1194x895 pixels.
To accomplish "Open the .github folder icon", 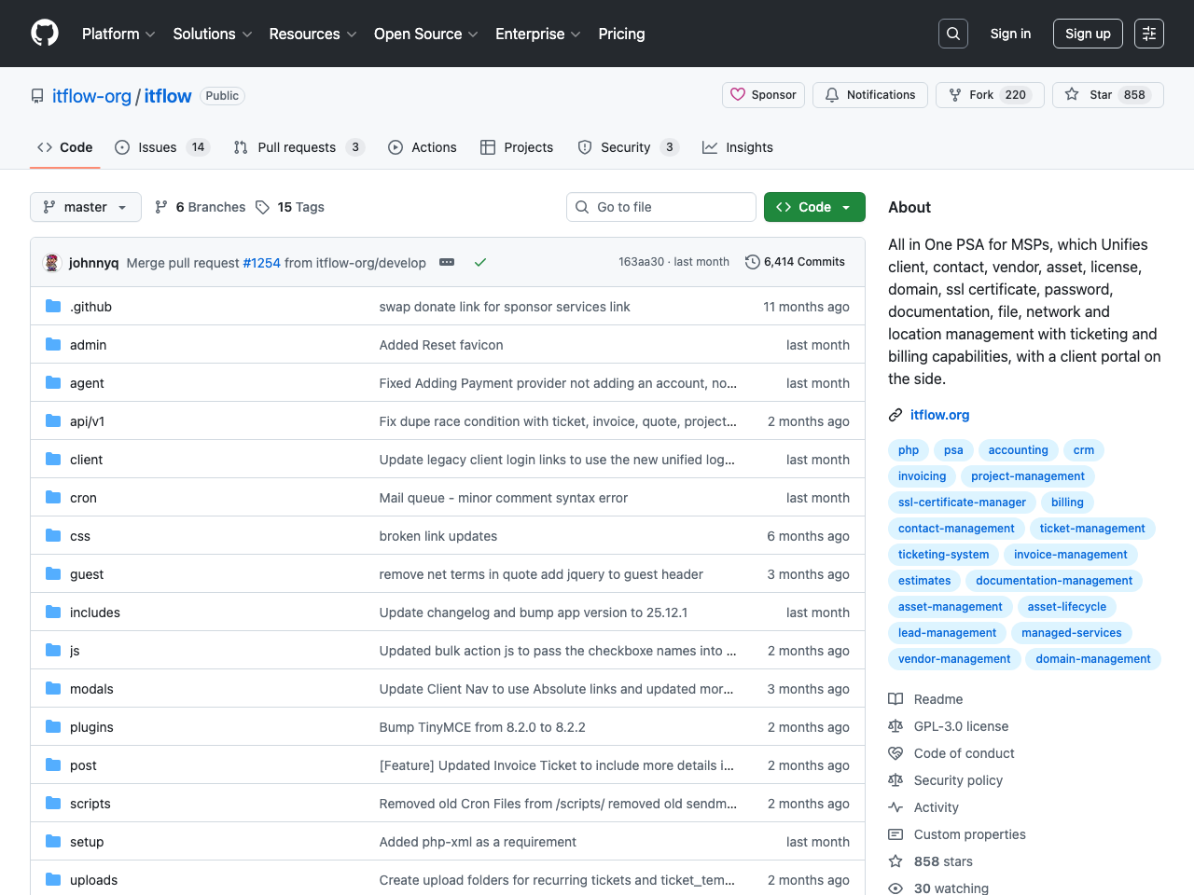I will click(52, 306).
